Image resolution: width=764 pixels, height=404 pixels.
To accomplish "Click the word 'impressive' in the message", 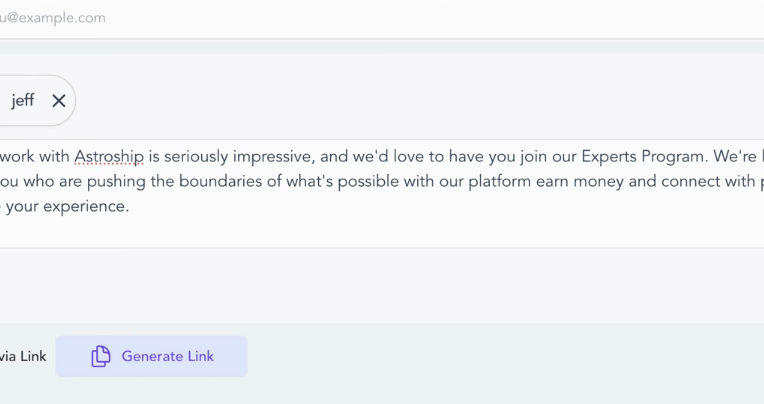I will tap(271, 156).
